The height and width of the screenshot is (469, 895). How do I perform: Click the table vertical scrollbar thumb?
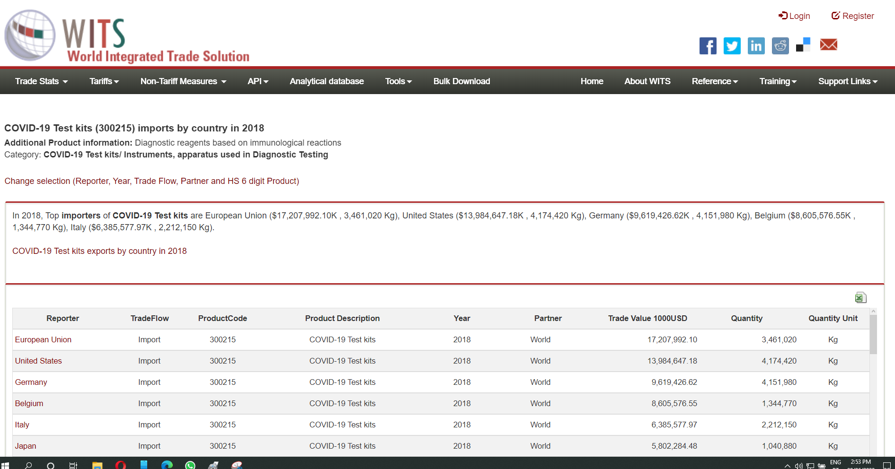pos(873,334)
